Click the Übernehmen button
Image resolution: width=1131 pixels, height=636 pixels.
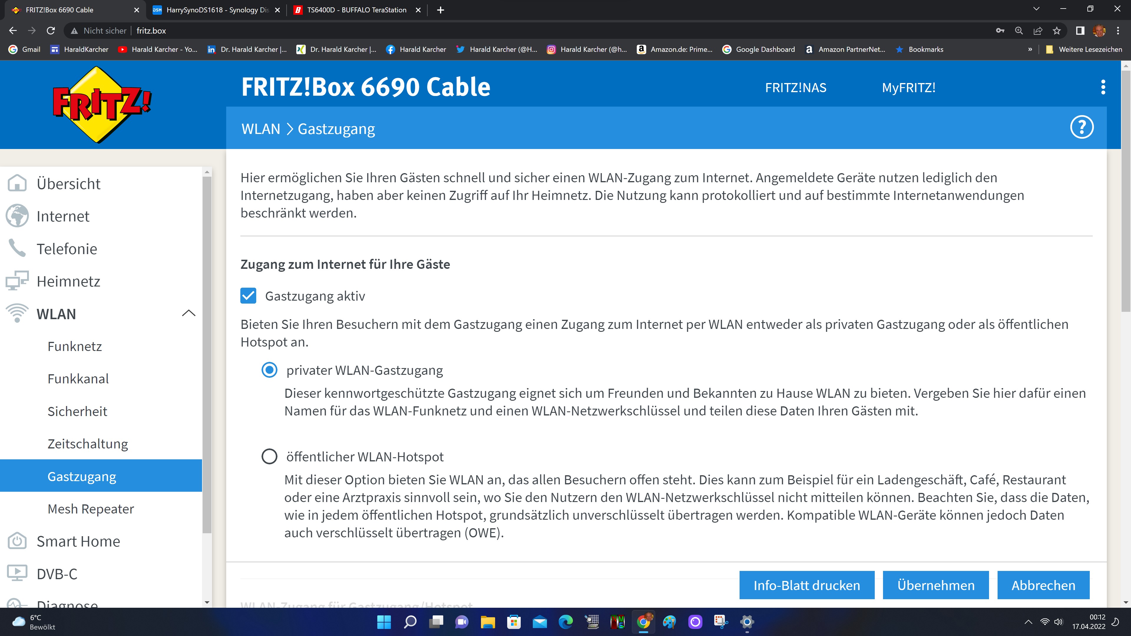point(936,585)
